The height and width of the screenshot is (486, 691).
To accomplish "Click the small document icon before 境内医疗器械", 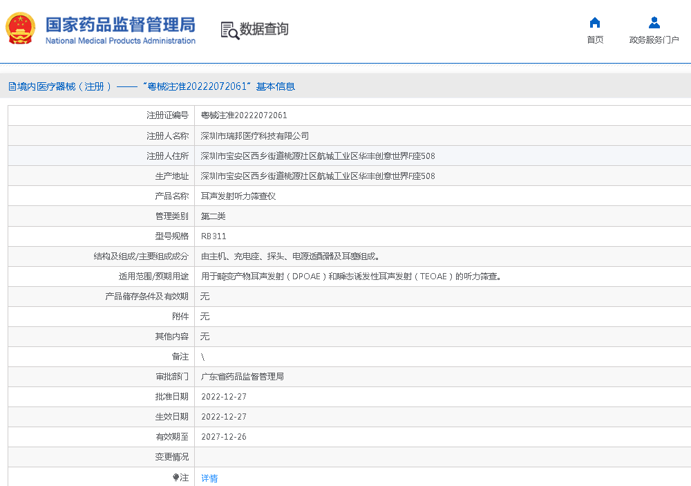I will (x=12, y=86).
